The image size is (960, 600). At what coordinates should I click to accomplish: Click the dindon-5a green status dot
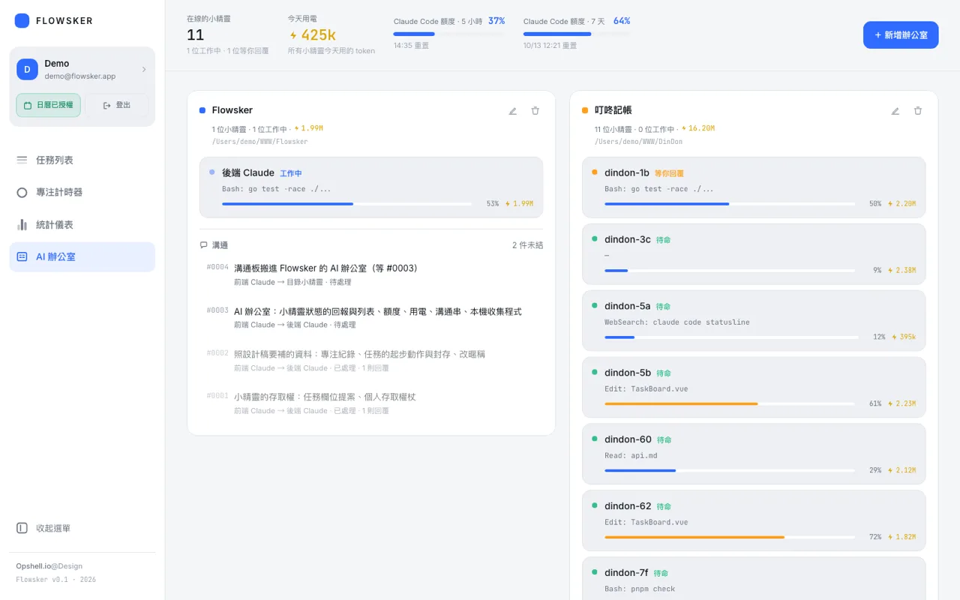coord(595,305)
